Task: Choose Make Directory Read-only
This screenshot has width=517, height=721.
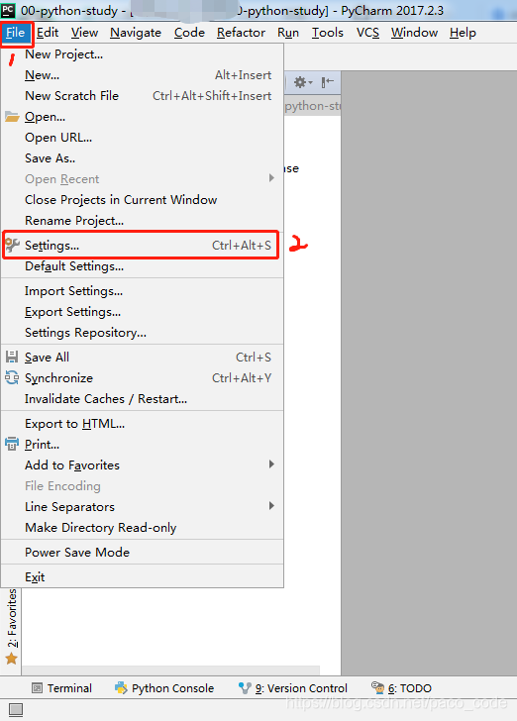Action: point(143,528)
